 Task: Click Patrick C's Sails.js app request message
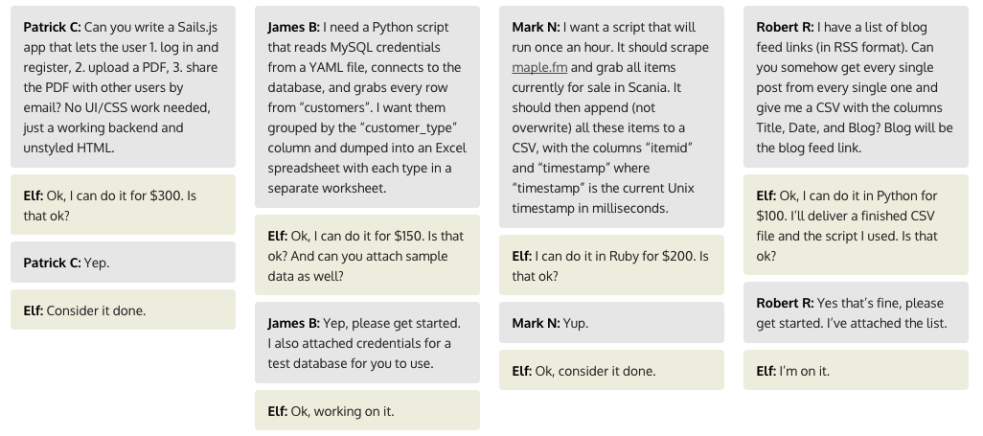[123, 86]
